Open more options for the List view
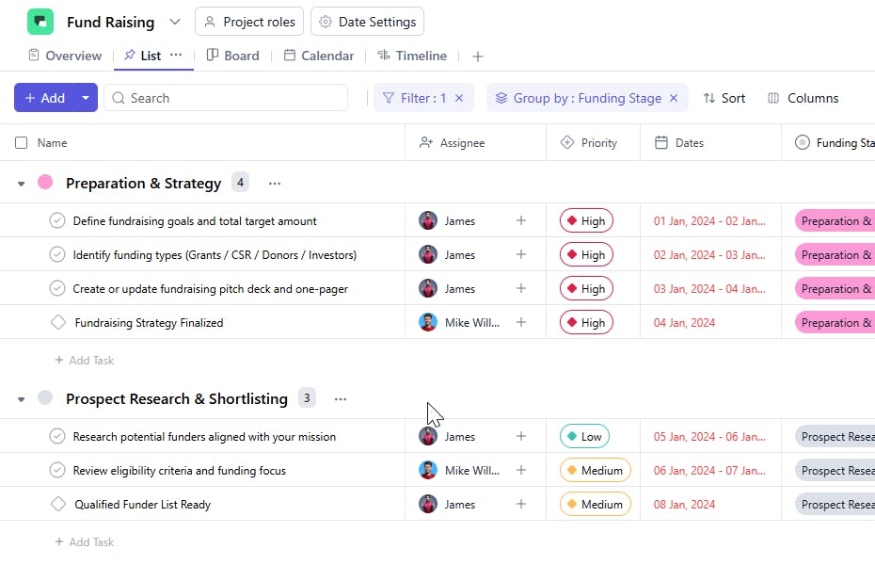Viewport: 875px width, 565px height. [176, 56]
